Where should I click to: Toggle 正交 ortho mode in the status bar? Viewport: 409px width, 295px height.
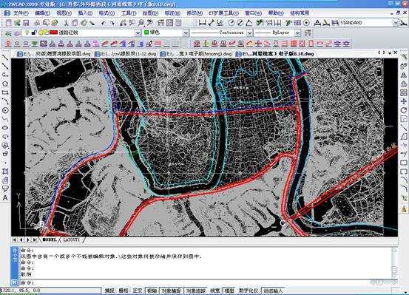point(138,291)
